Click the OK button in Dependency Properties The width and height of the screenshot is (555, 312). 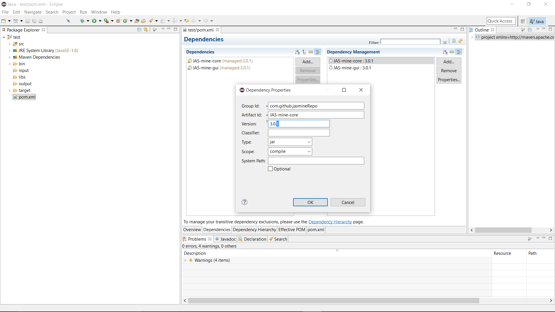coord(310,202)
